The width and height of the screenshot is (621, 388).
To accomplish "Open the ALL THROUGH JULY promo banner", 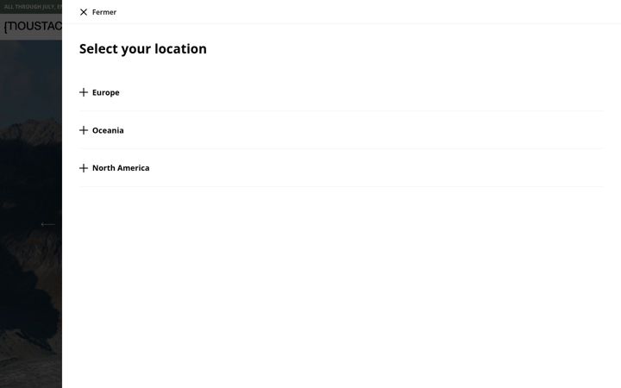I will coord(31,7).
